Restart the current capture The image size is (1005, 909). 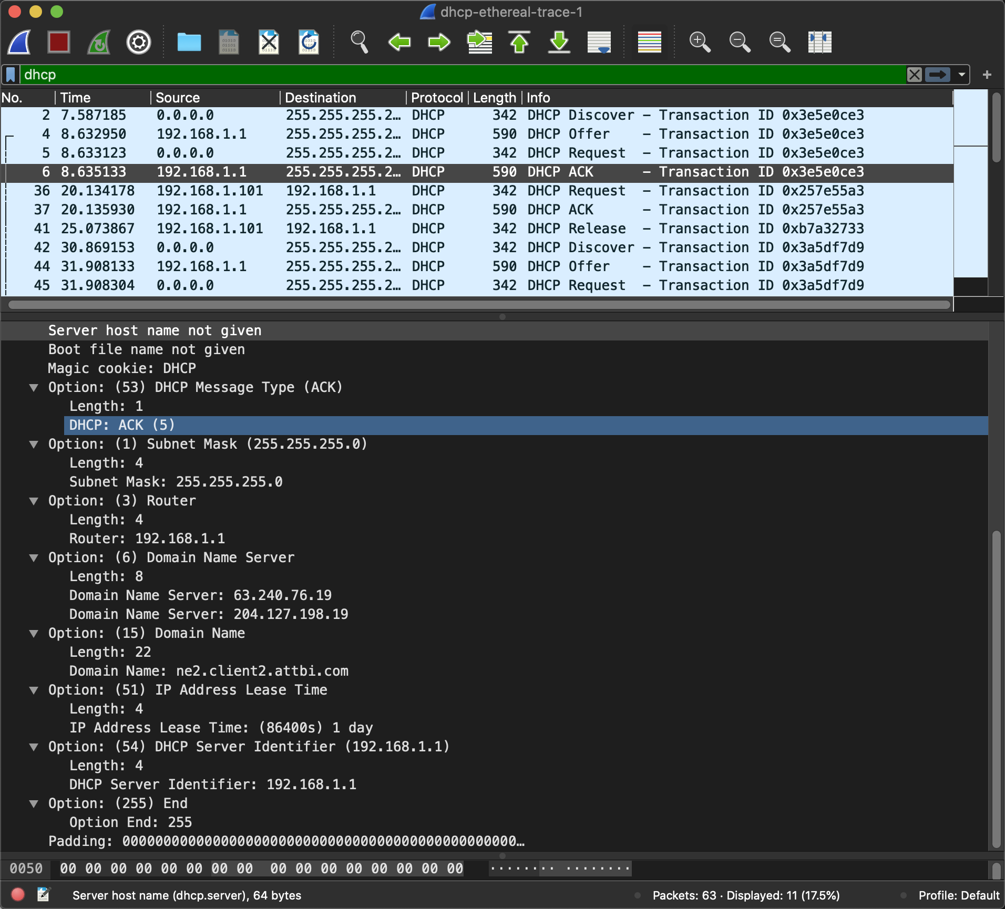99,42
